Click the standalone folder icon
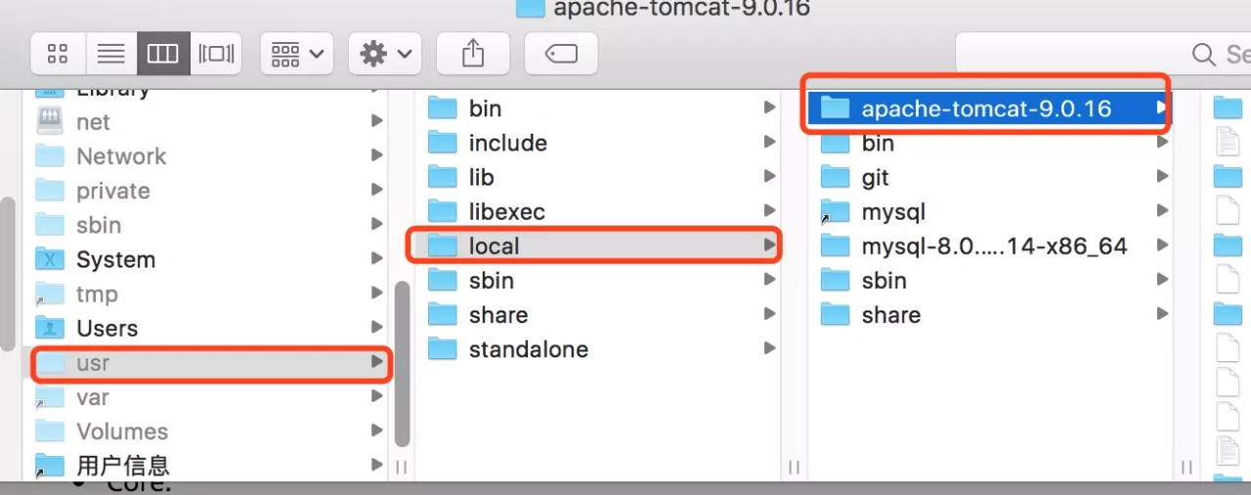This screenshot has width=1251, height=495. [443, 349]
